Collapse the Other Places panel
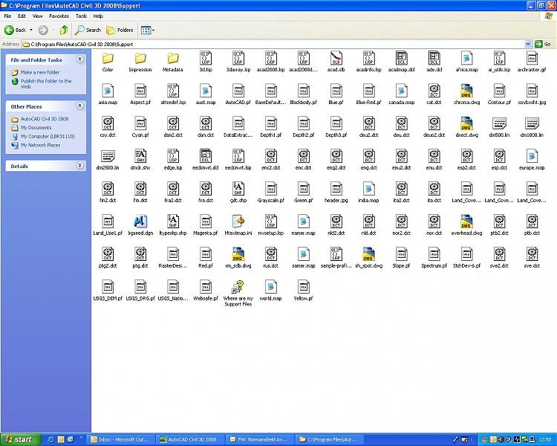The height and width of the screenshot is (446, 557). pos(80,106)
